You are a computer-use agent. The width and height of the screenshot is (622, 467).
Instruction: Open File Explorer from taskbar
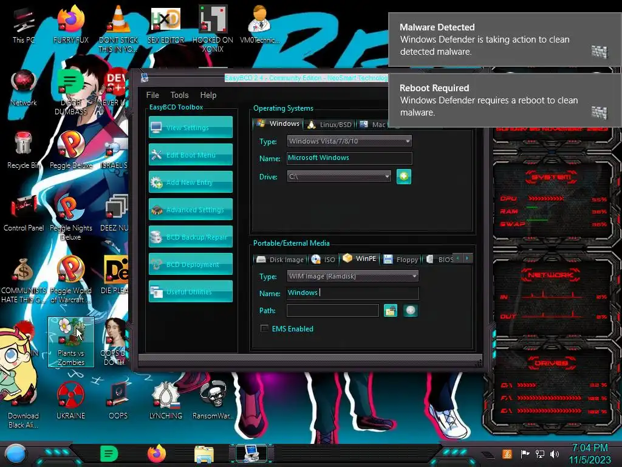pos(204,454)
